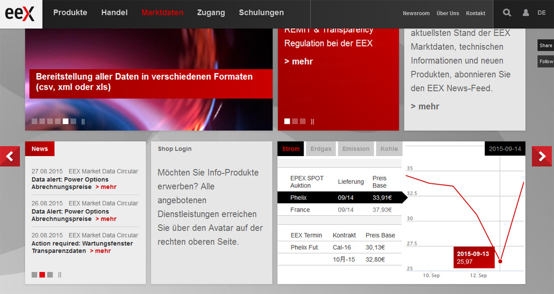Click the 2015-09-13 chart data point
The height and width of the screenshot is (294, 554).
[500, 261]
